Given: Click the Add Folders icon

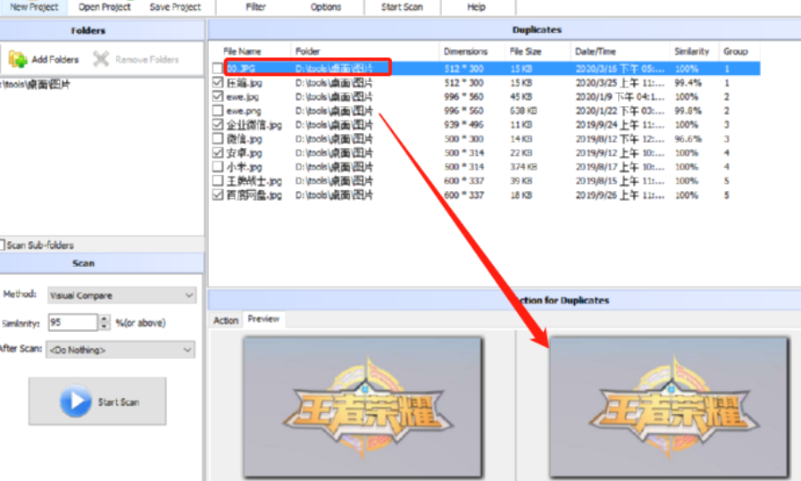Looking at the screenshot, I should pos(18,59).
